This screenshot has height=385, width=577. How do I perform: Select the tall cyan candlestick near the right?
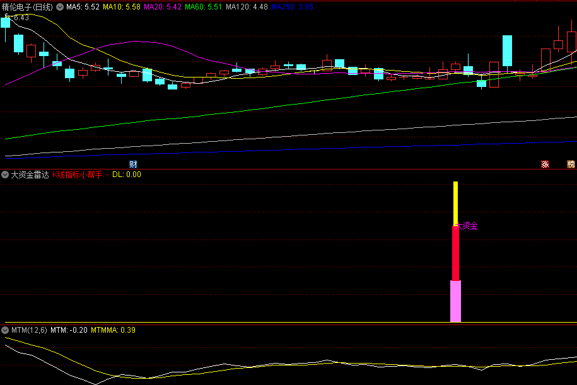(x=507, y=51)
